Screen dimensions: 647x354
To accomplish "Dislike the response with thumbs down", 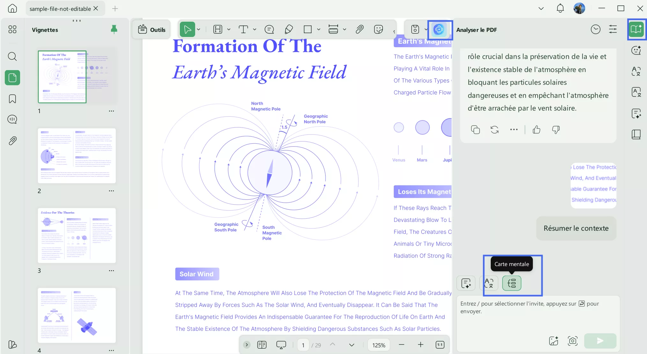I will coord(556,130).
